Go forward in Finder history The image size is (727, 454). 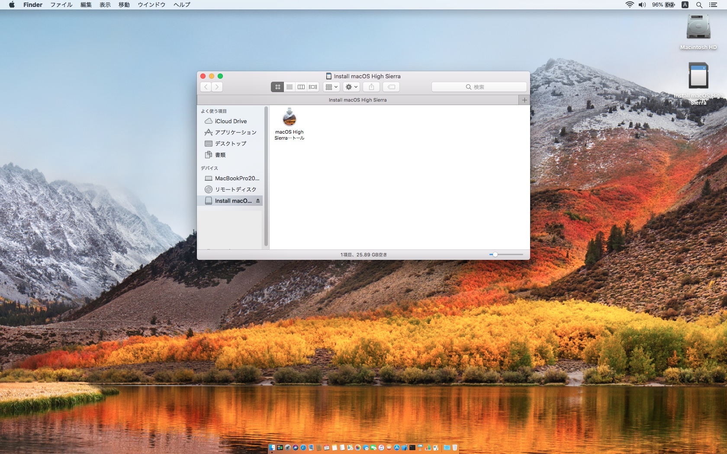217,87
